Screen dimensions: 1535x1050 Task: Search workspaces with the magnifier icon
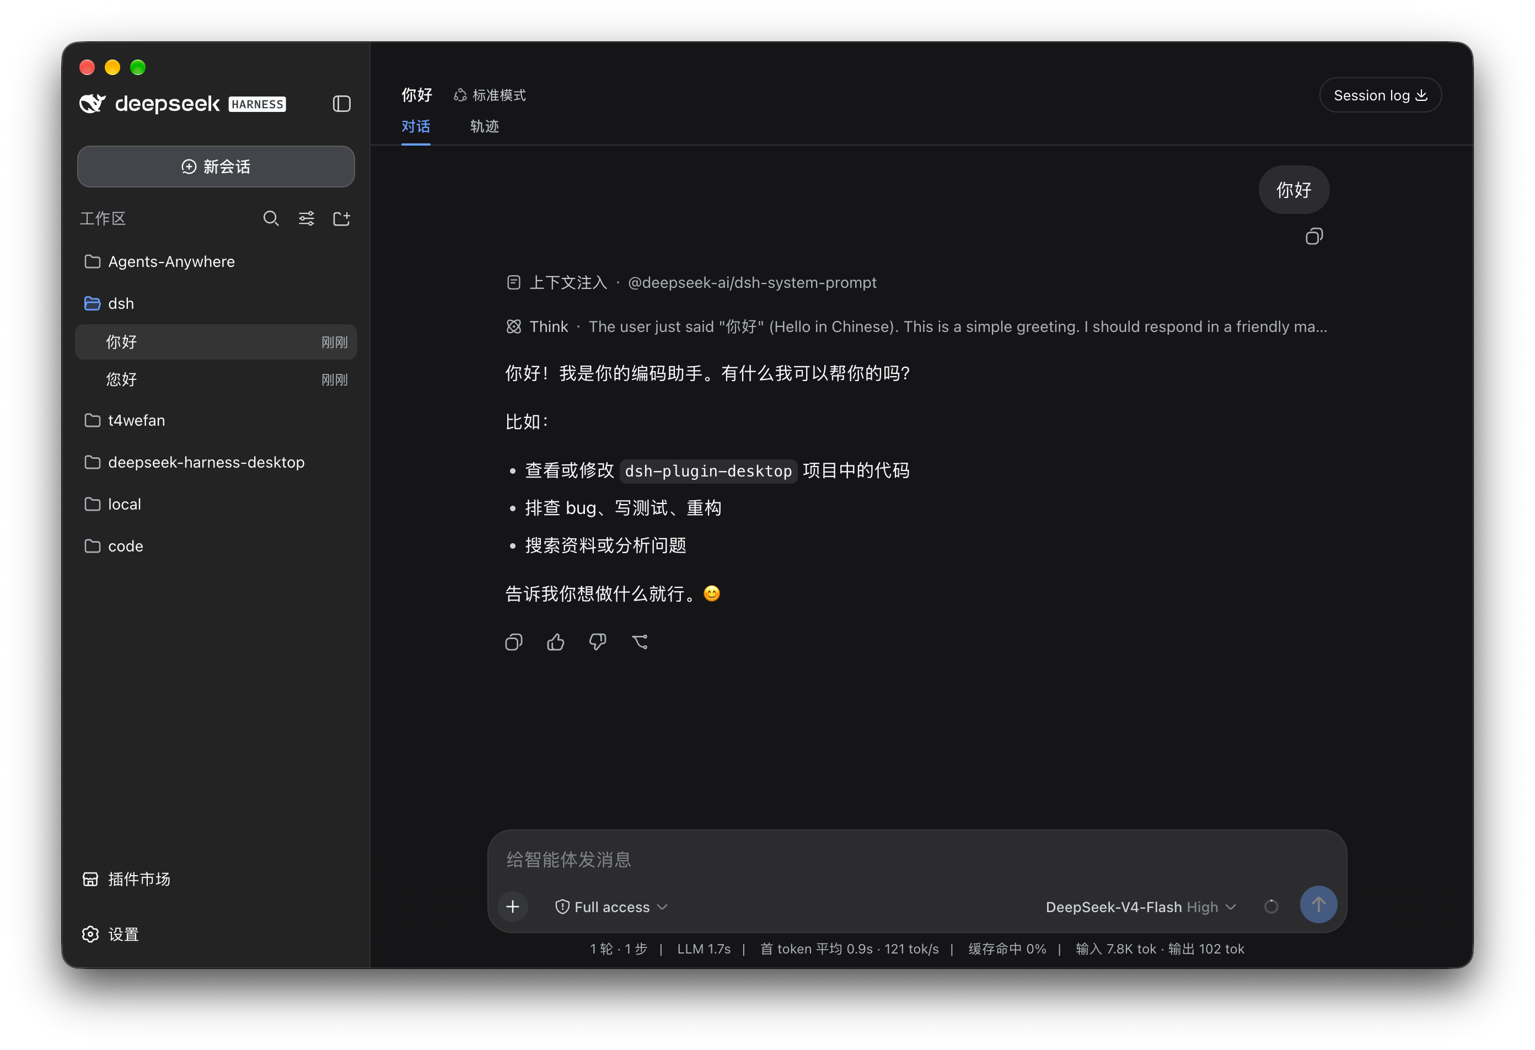(x=271, y=219)
